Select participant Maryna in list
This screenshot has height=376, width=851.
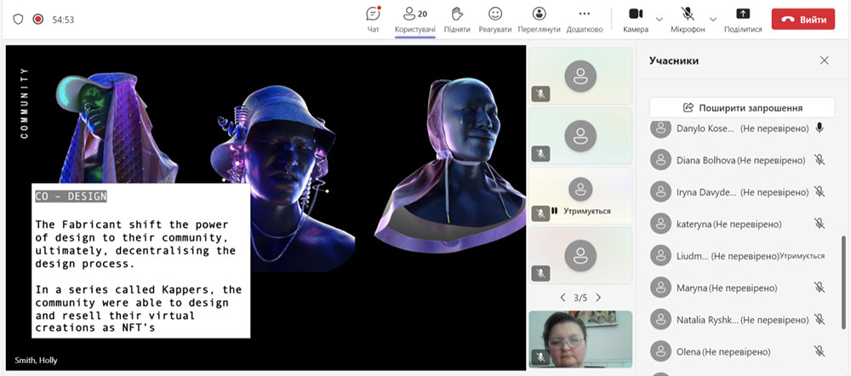[738, 288]
